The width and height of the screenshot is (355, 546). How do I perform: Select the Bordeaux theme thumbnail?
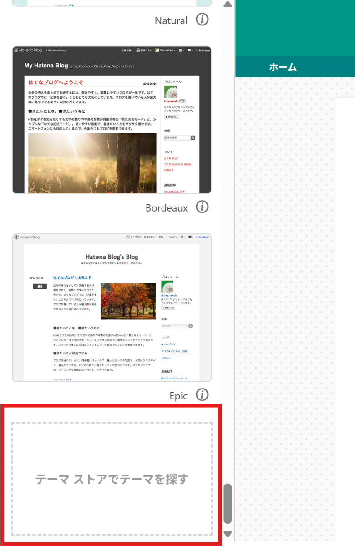112,120
